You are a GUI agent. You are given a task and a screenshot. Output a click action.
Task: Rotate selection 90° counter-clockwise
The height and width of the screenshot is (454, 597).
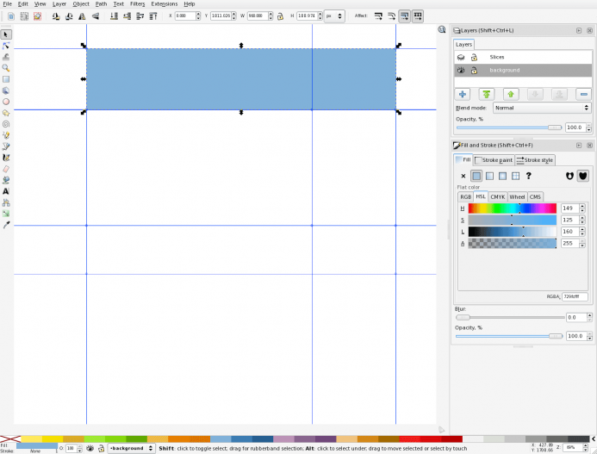tap(56, 16)
